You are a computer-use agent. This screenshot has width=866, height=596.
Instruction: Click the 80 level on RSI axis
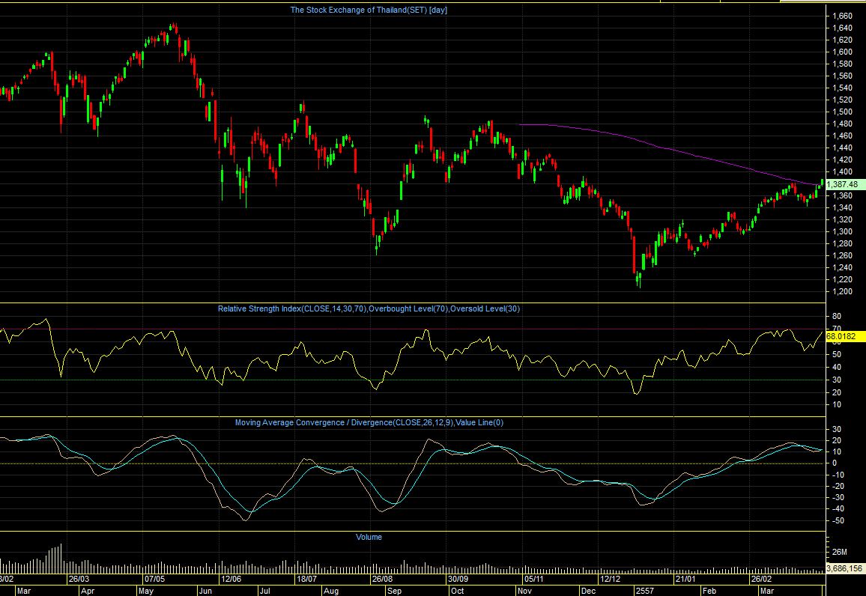click(x=837, y=316)
